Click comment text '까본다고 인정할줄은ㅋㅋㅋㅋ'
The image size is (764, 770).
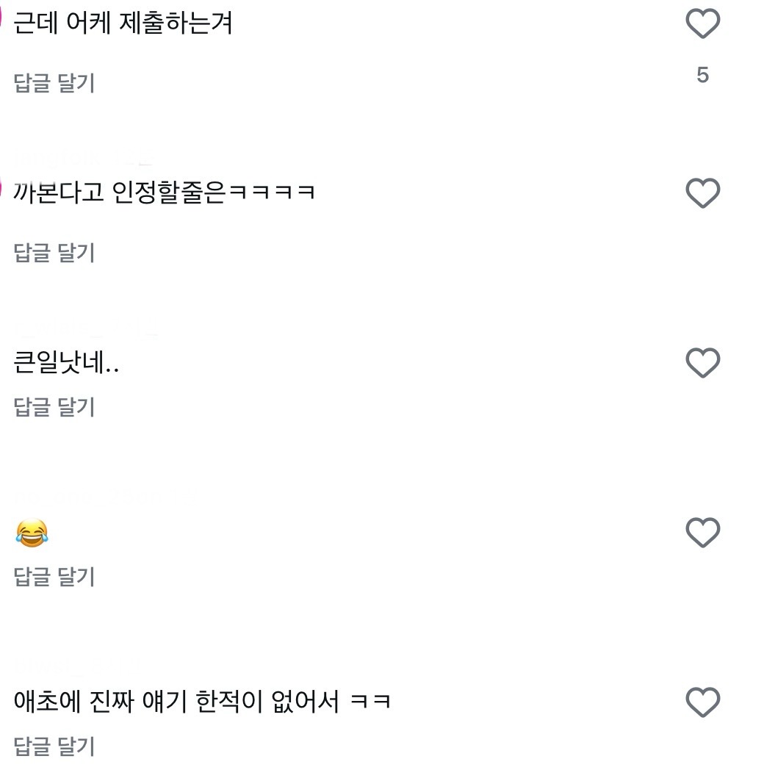(x=164, y=193)
